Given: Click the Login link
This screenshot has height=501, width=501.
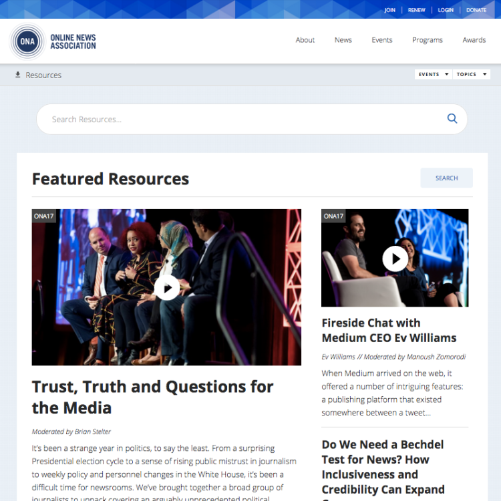Looking at the screenshot, I should click(x=446, y=10).
